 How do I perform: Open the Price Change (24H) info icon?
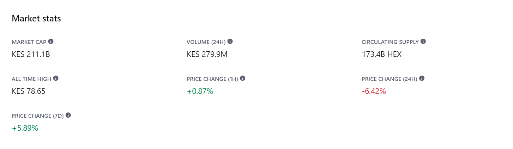click(422, 78)
